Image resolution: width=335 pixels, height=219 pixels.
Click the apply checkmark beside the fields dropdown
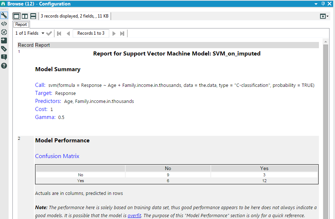[x=49, y=33]
